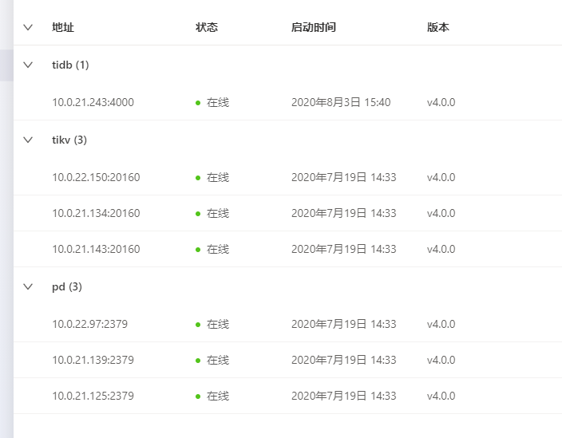This screenshot has height=438, width=562.
Task: Select pd address 10.0.21.139:2379
Action: click(93, 360)
